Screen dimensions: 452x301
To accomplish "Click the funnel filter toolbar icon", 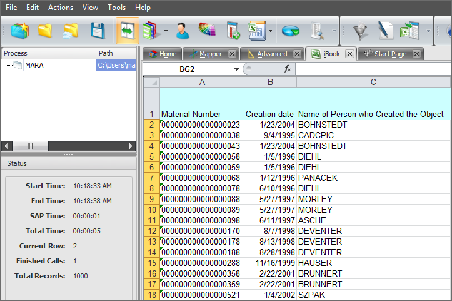I will tap(361, 30).
